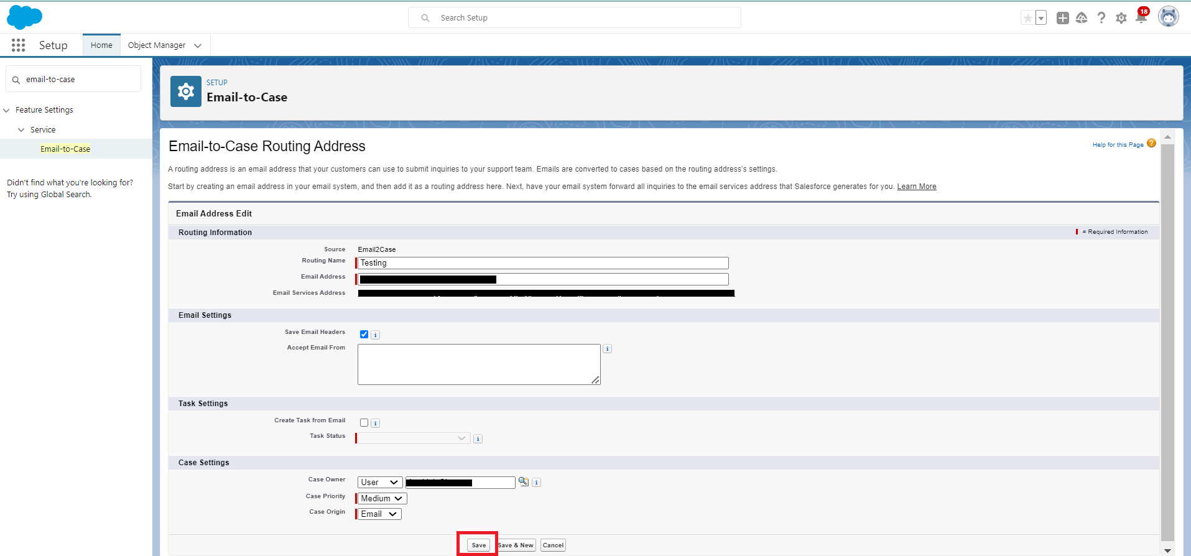Click the Save button
Screen dimensions: 1191x556
(478, 545)
